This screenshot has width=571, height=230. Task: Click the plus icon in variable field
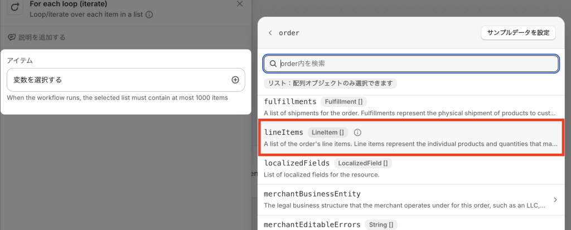[x=235, y=80]
